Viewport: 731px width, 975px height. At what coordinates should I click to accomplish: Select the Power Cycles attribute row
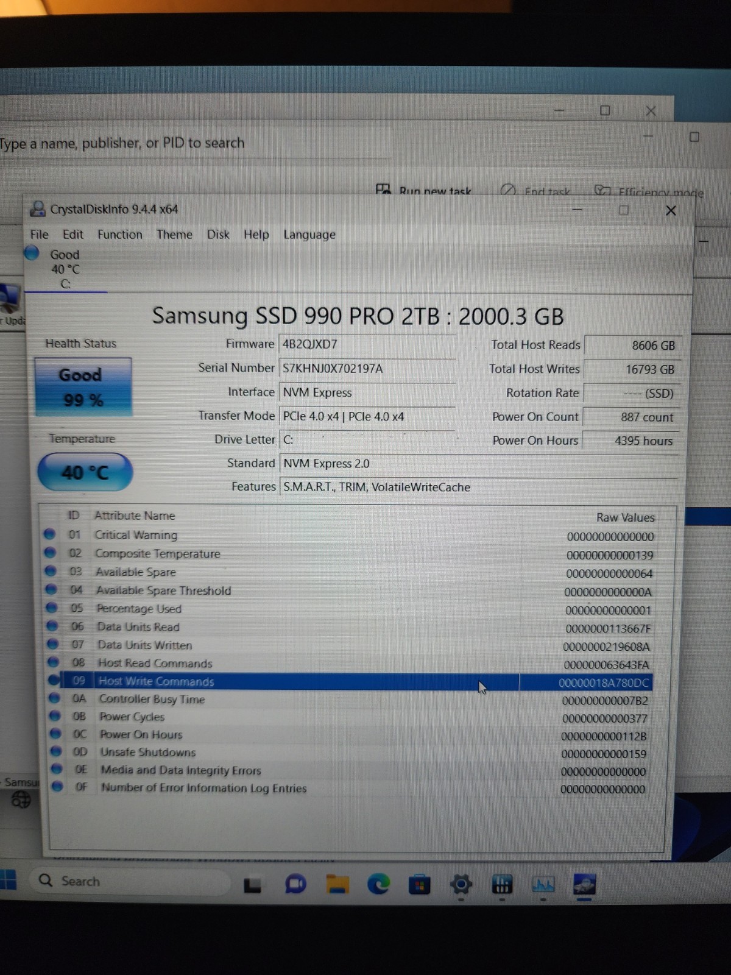pyautogui.click(x=350, y=717)
